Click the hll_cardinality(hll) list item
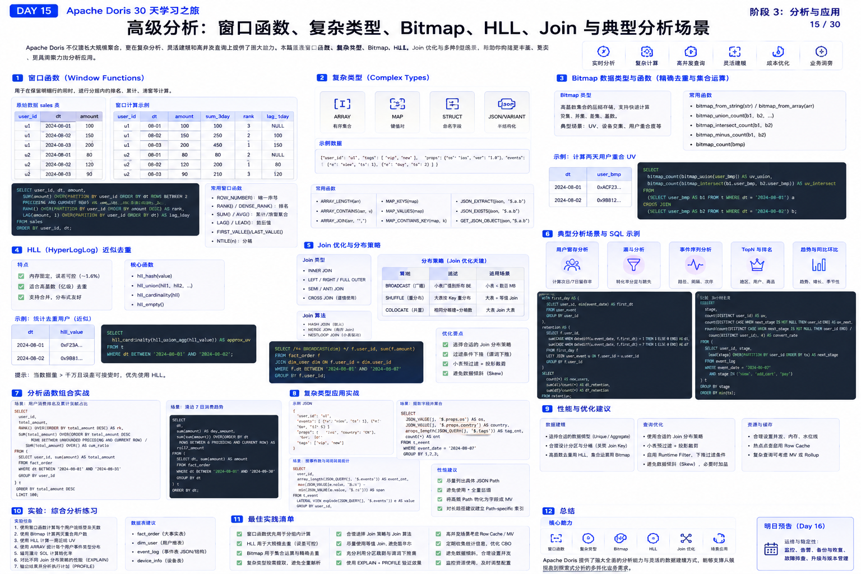 click(159, 295)
